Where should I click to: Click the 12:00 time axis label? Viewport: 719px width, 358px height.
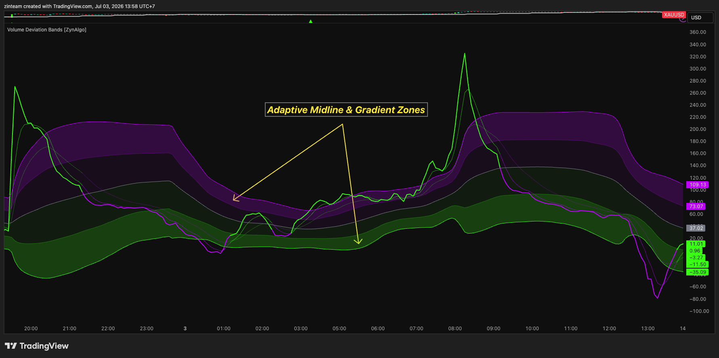(609, 329)
